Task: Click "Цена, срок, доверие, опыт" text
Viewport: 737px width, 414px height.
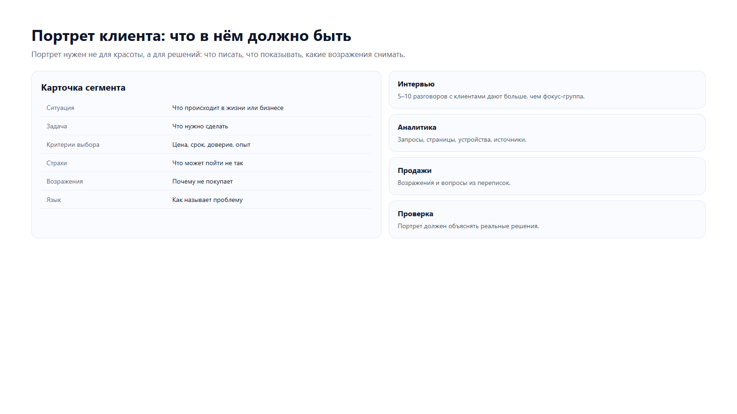Action: 211,144
